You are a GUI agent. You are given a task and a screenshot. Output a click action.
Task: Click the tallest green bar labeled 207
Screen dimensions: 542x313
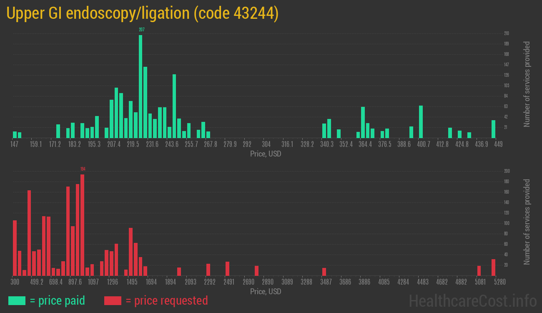pyautogui.click(x=141, y=86)
